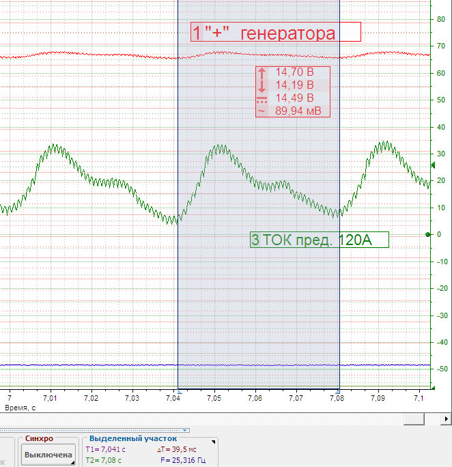Select the T2 selection marker on time axis

(338, 391)
